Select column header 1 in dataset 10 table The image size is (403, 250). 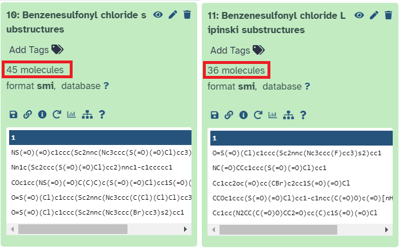[100, 138]
